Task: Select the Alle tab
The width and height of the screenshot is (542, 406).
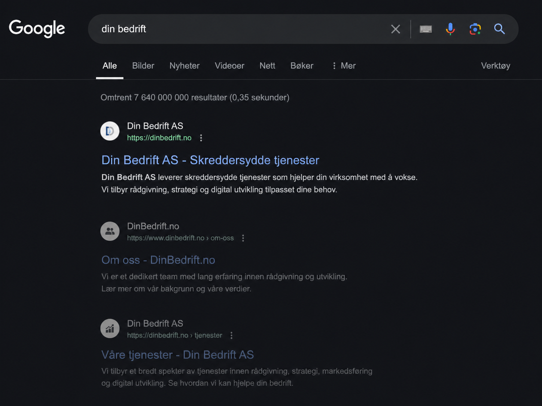Action: pos(110,66)
